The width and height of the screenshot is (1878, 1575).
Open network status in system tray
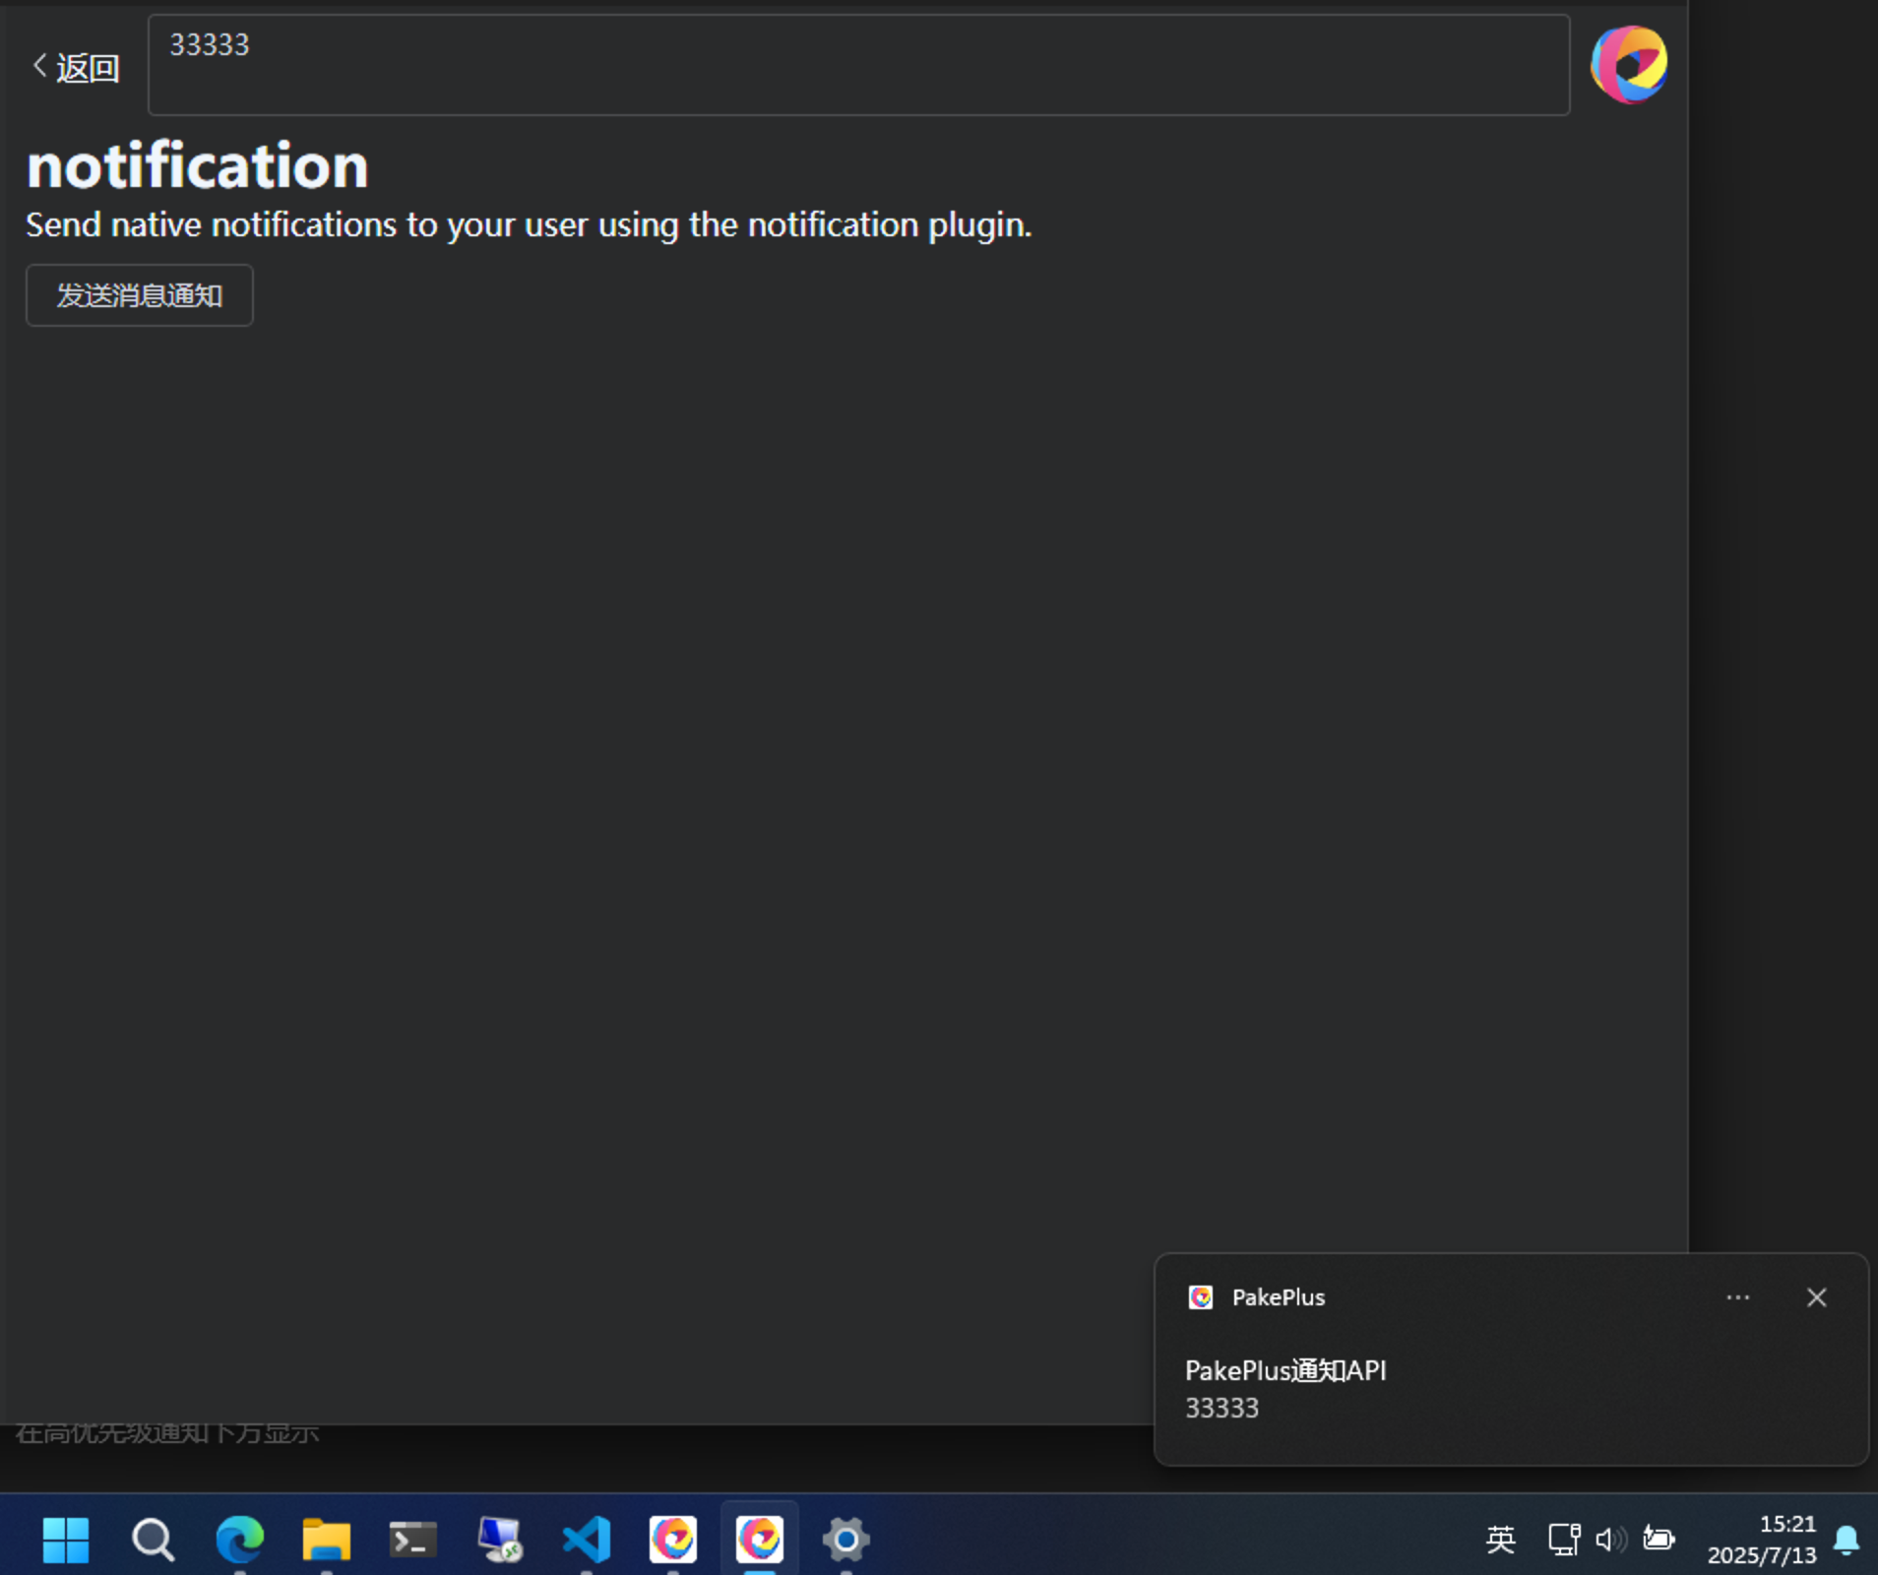coord(1564,1540)
